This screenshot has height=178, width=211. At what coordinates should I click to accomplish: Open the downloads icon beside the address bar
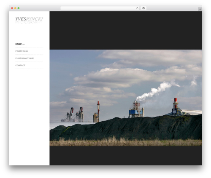point(143,8)
